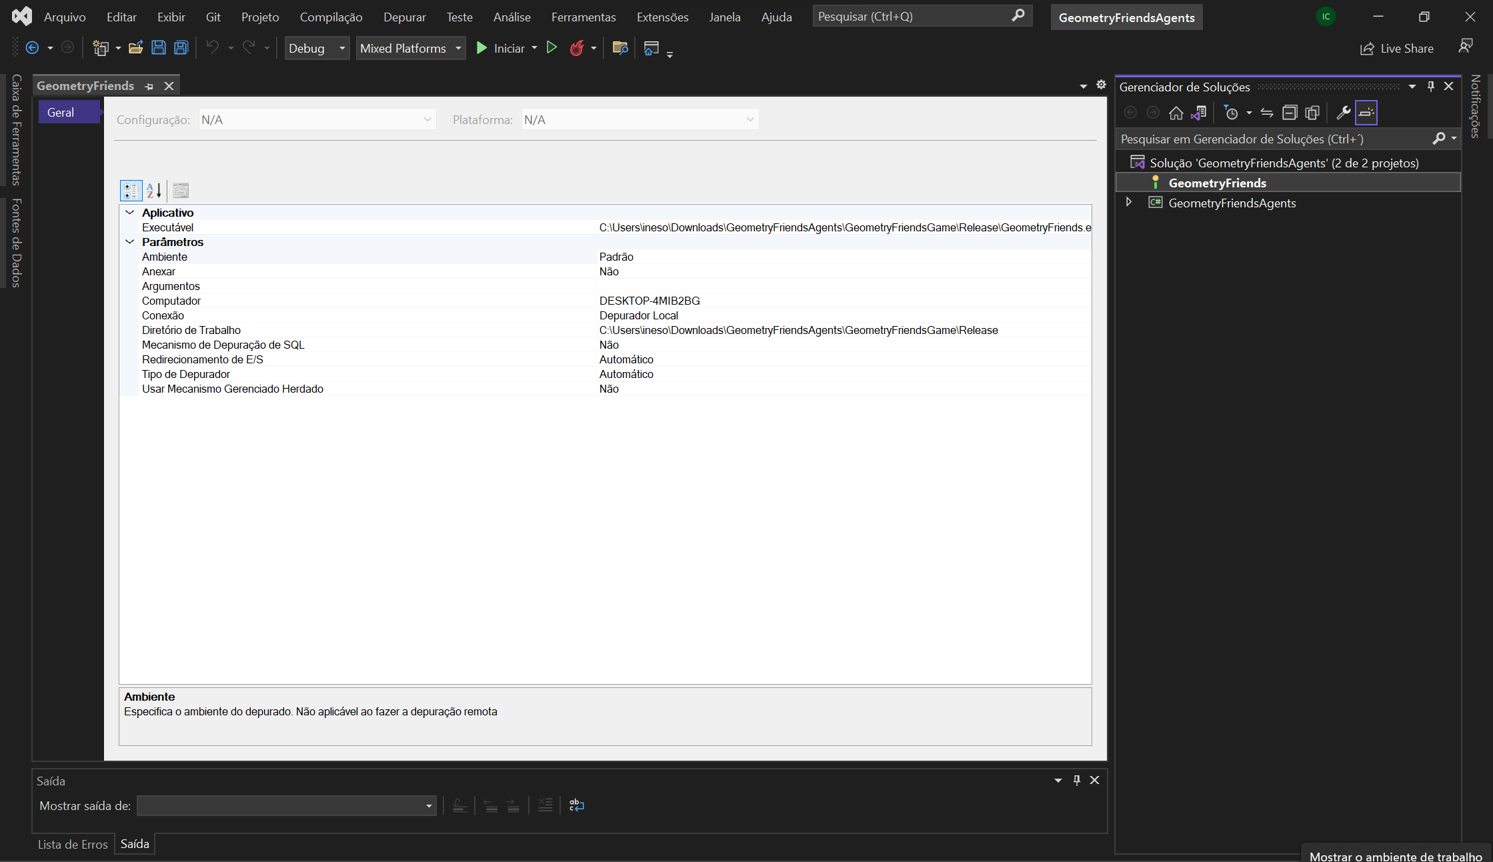This screenshot has width=1493, height=862.
Task: Open the dropdown arrow beside Iniciar
Action: click(534, 48)
